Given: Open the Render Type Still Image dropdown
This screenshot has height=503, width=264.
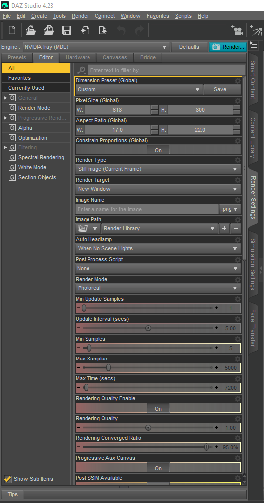Looking at the screenshot, I should click(158, 169).
